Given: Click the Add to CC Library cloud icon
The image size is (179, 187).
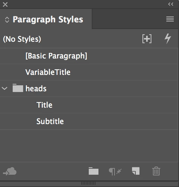Looking at the screenshot, I should pos(10,171).
